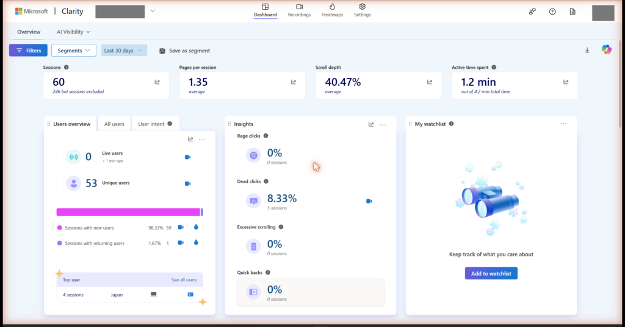The height and width of the screenshot is (327, 625).
Task: Click the Dead clicks info icon
Action: (x=266, y=181)
